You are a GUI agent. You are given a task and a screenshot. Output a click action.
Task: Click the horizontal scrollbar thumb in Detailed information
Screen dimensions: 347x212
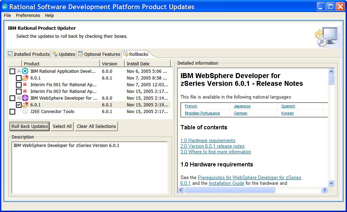point(229,190)
